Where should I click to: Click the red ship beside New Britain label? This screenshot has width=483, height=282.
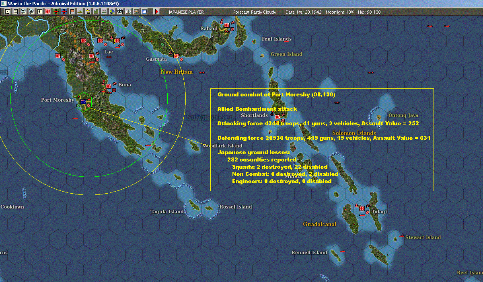pyautogui.click(x=202, y=72)
